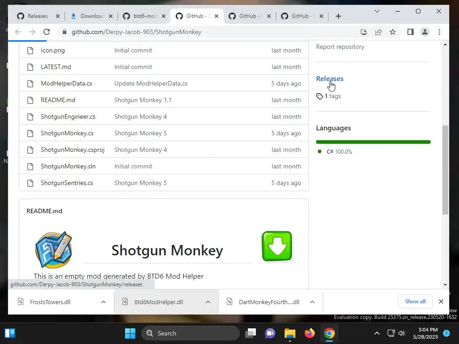The image size is (459, 344).
Task: Open downloaded Btd6ModHelper.dll
Action: (x=158, y=302)
